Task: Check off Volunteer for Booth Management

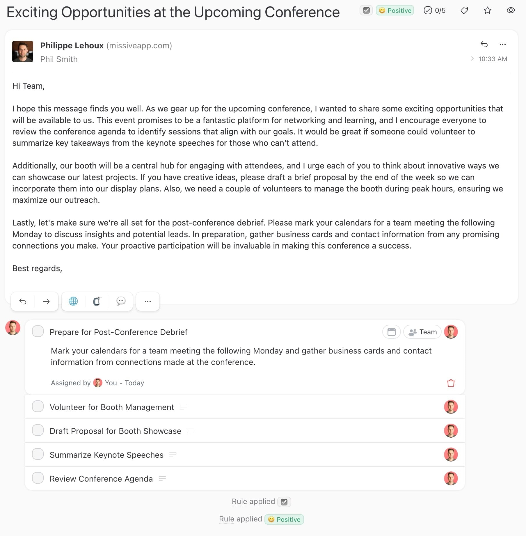Action: (x=38, y=407)
